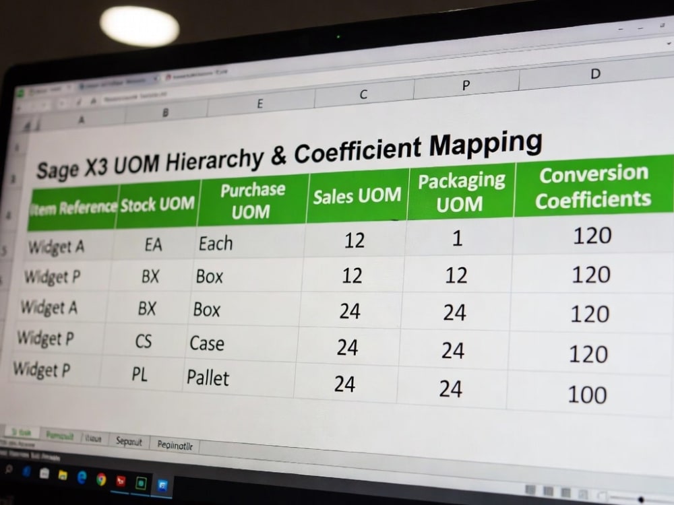Select the EA stock UOM cell

point(153,244)
